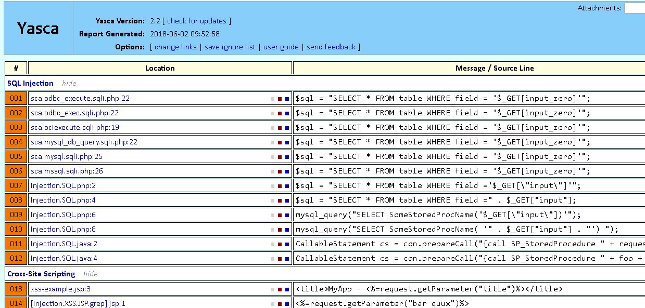Collapse findings using hide next to SQL Injection
Image resolution: width=645 pixels, height=308 pixels.
tap(69, 83)
